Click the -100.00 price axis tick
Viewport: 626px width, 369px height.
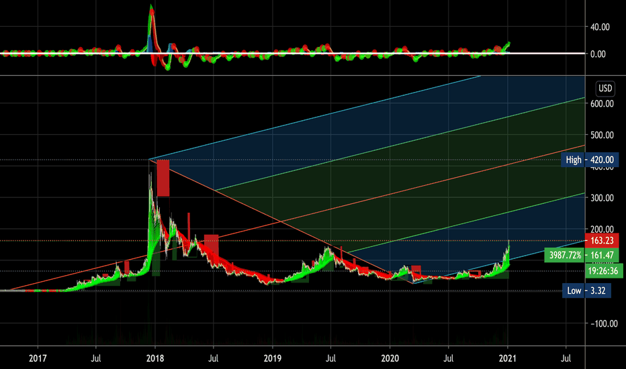click(604, 323)
